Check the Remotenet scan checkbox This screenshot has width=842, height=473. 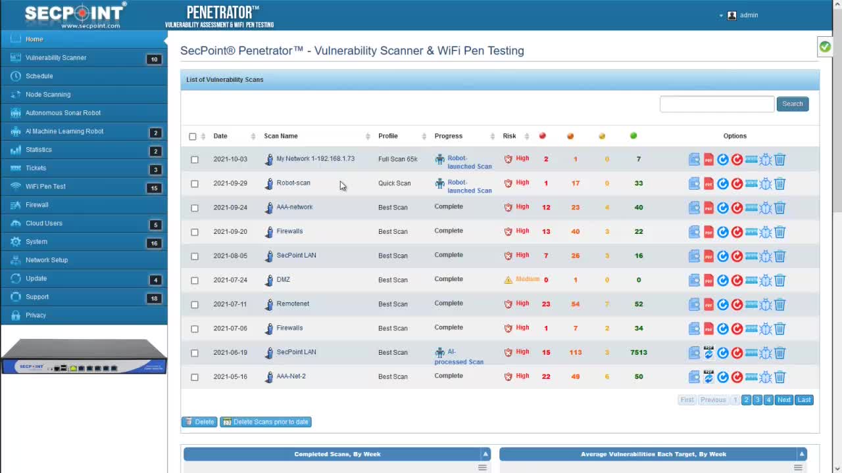click(195, 305)
